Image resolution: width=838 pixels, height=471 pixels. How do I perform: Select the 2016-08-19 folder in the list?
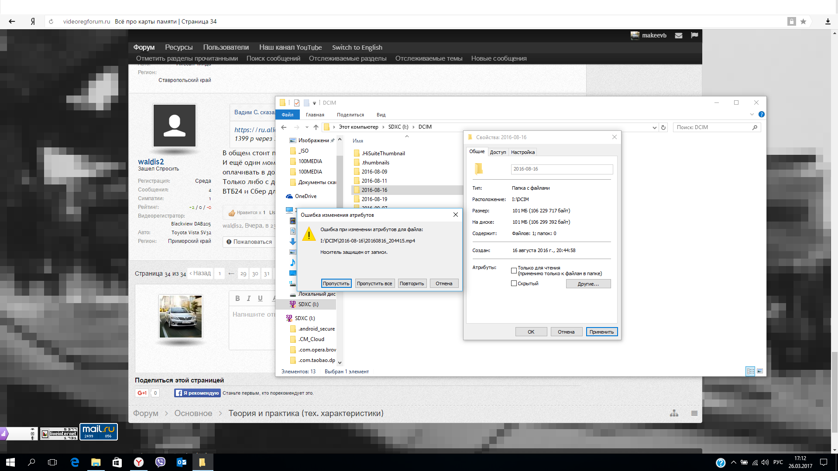pos(374,199)
